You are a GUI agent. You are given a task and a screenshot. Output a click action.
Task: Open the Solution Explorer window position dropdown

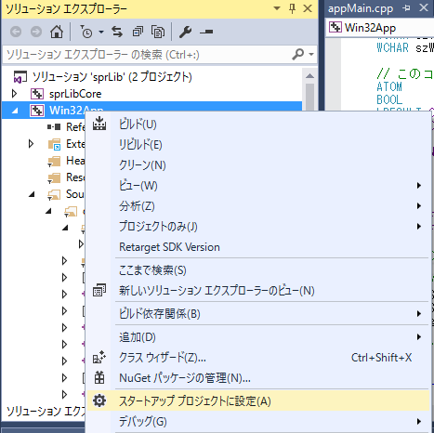tap(277, 8)
